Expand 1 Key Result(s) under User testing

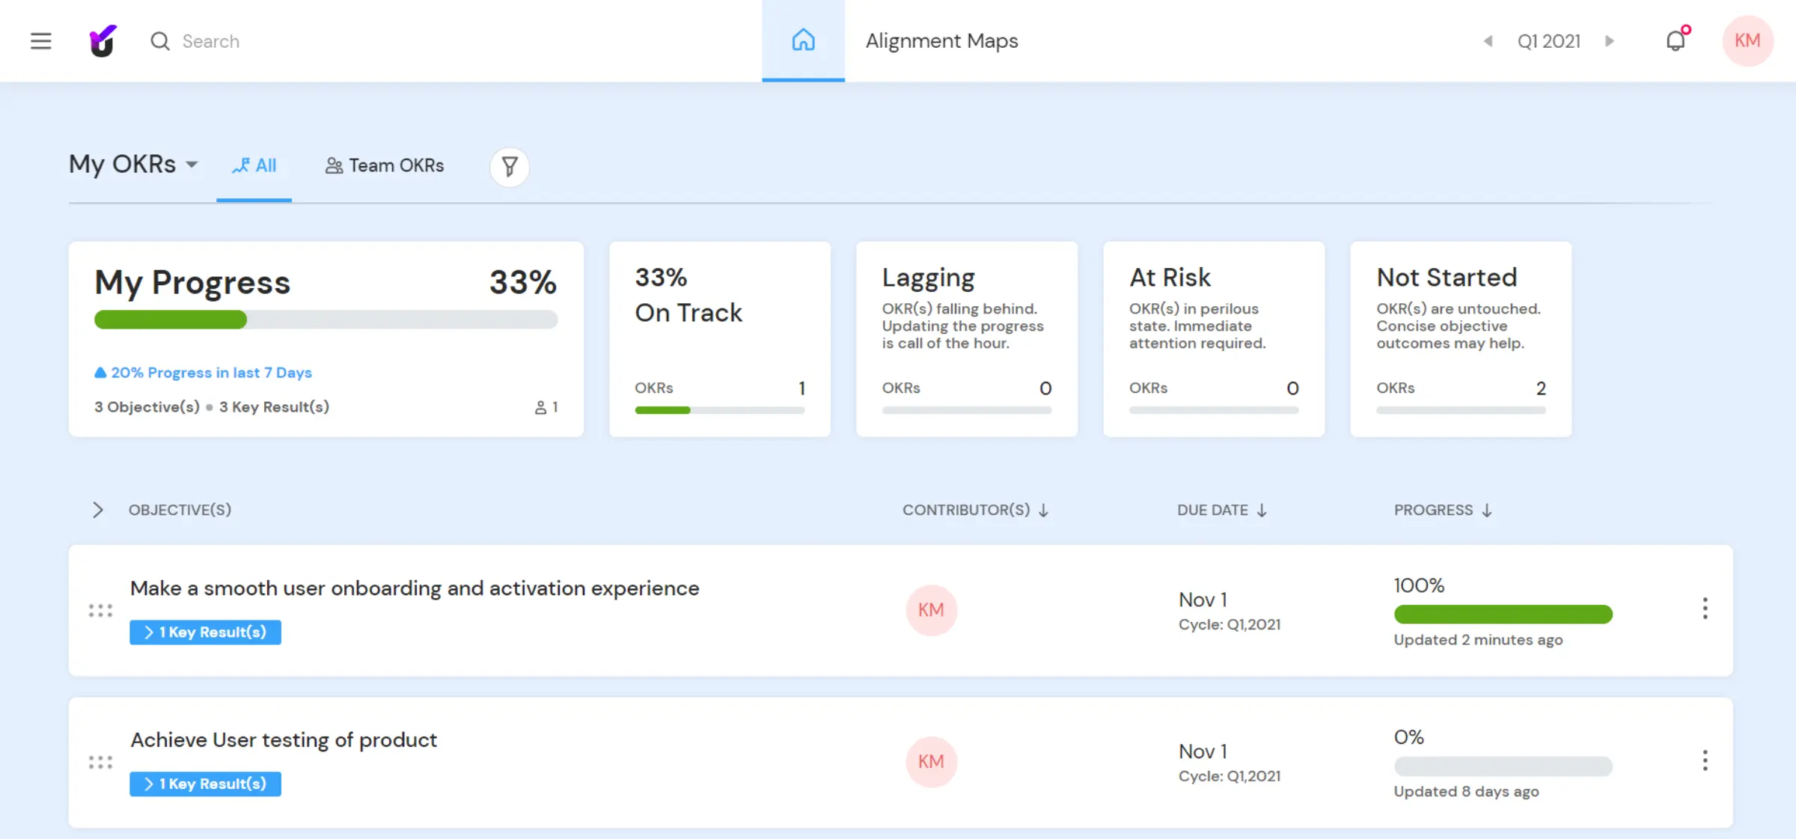coord(205,784)
